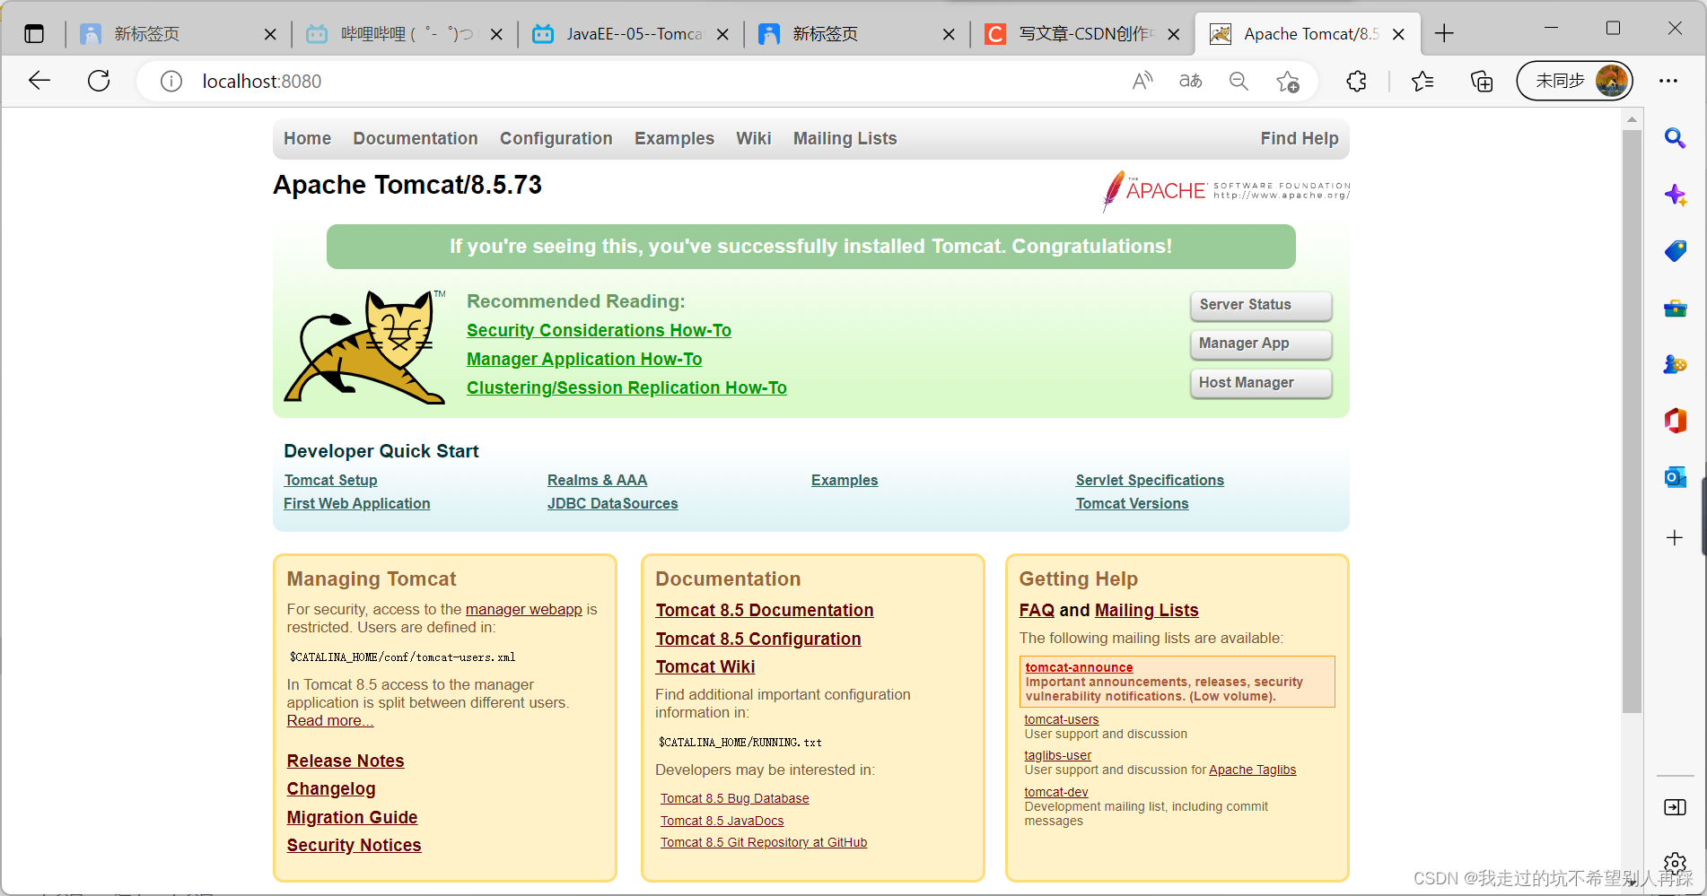
Task: Open Security Considerations How-To link
Action: pos(599,330)
